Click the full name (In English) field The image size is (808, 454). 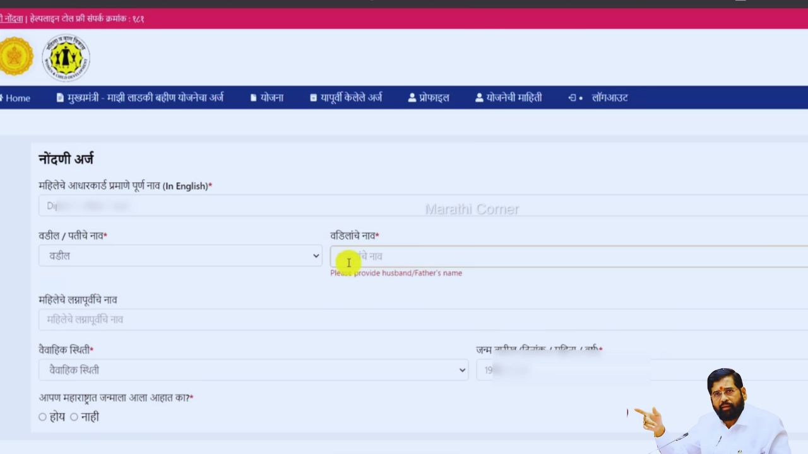(423, 206)
